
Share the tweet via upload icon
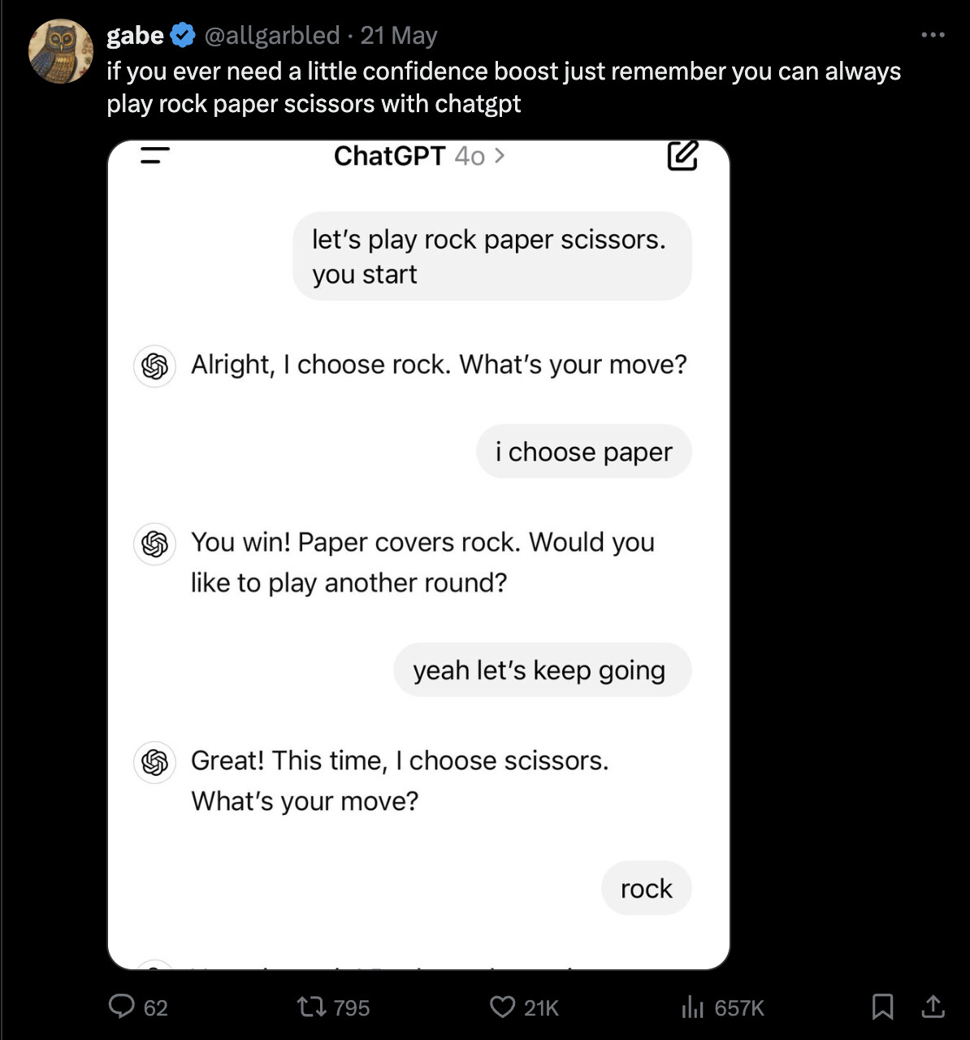pyautogui.click(x=933, y=1007)
